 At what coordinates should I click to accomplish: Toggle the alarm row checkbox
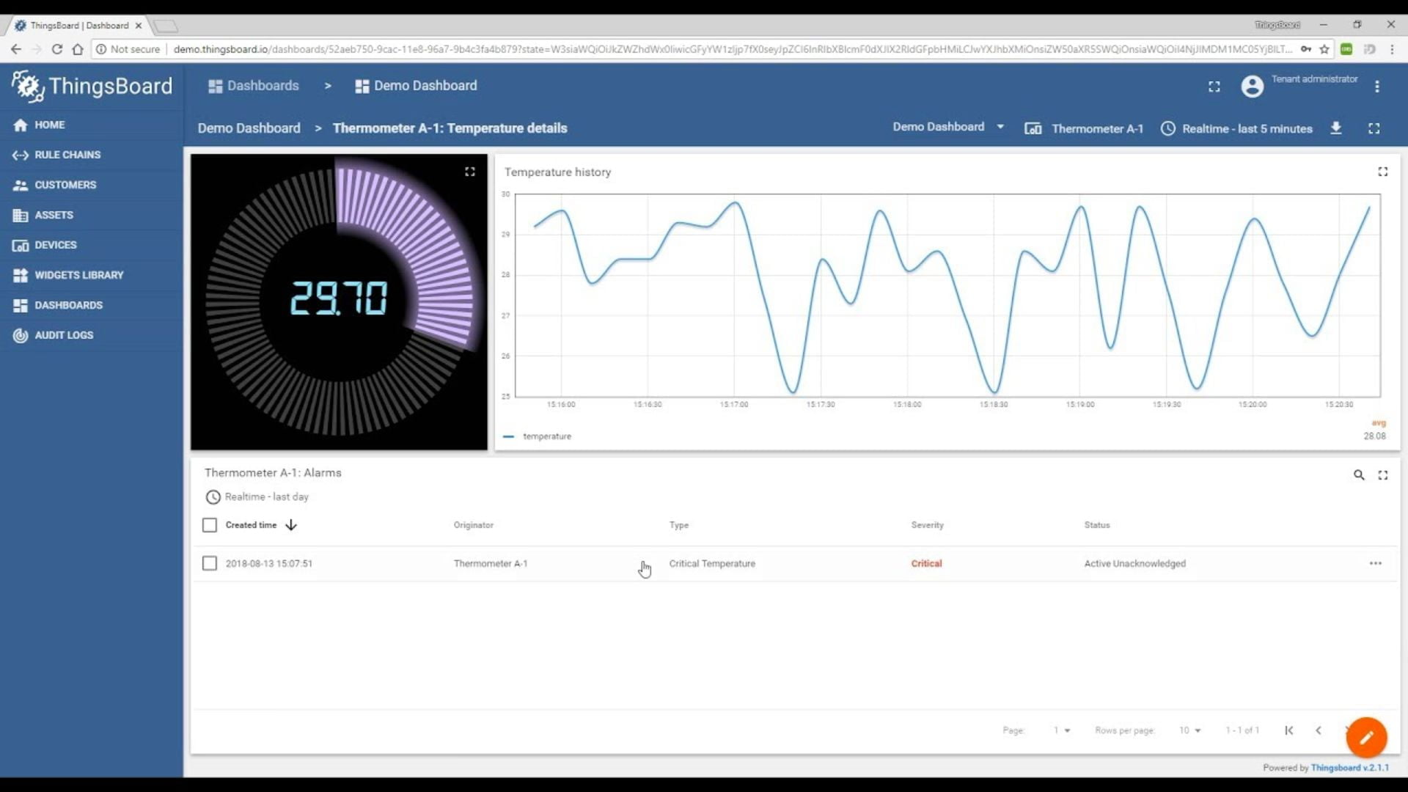(x=210, y=562)
